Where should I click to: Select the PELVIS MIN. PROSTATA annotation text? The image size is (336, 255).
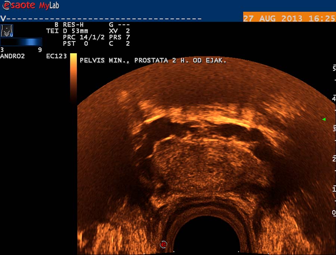(x=153, y=60)
